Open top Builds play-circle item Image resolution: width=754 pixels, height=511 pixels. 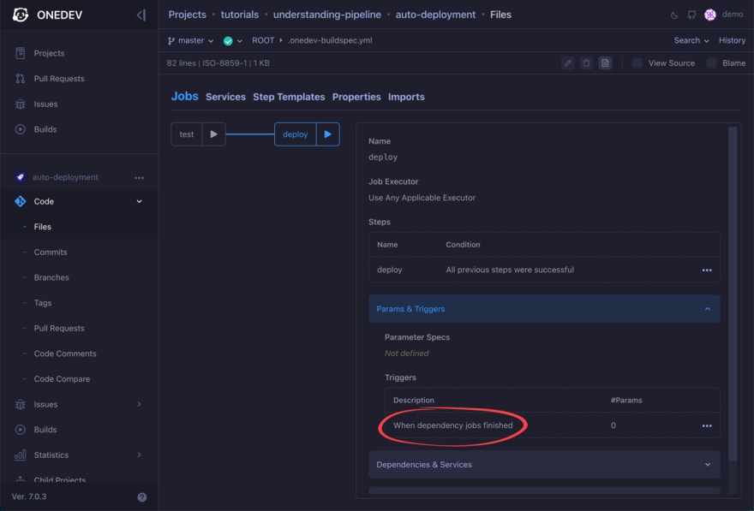pos(21,129)
